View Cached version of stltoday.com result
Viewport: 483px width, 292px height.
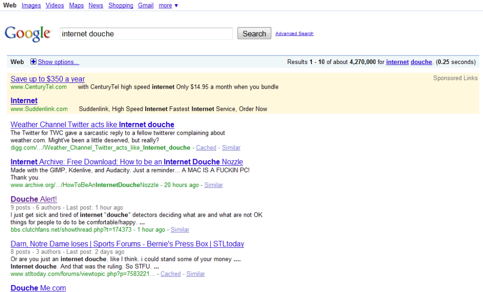click(x=170, y=274)
